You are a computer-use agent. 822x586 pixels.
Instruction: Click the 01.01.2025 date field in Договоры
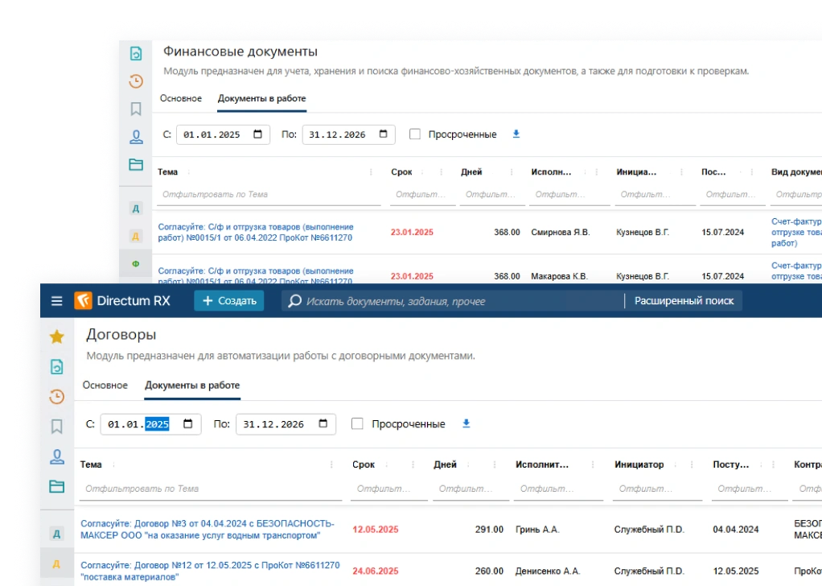tap(150, 424)
